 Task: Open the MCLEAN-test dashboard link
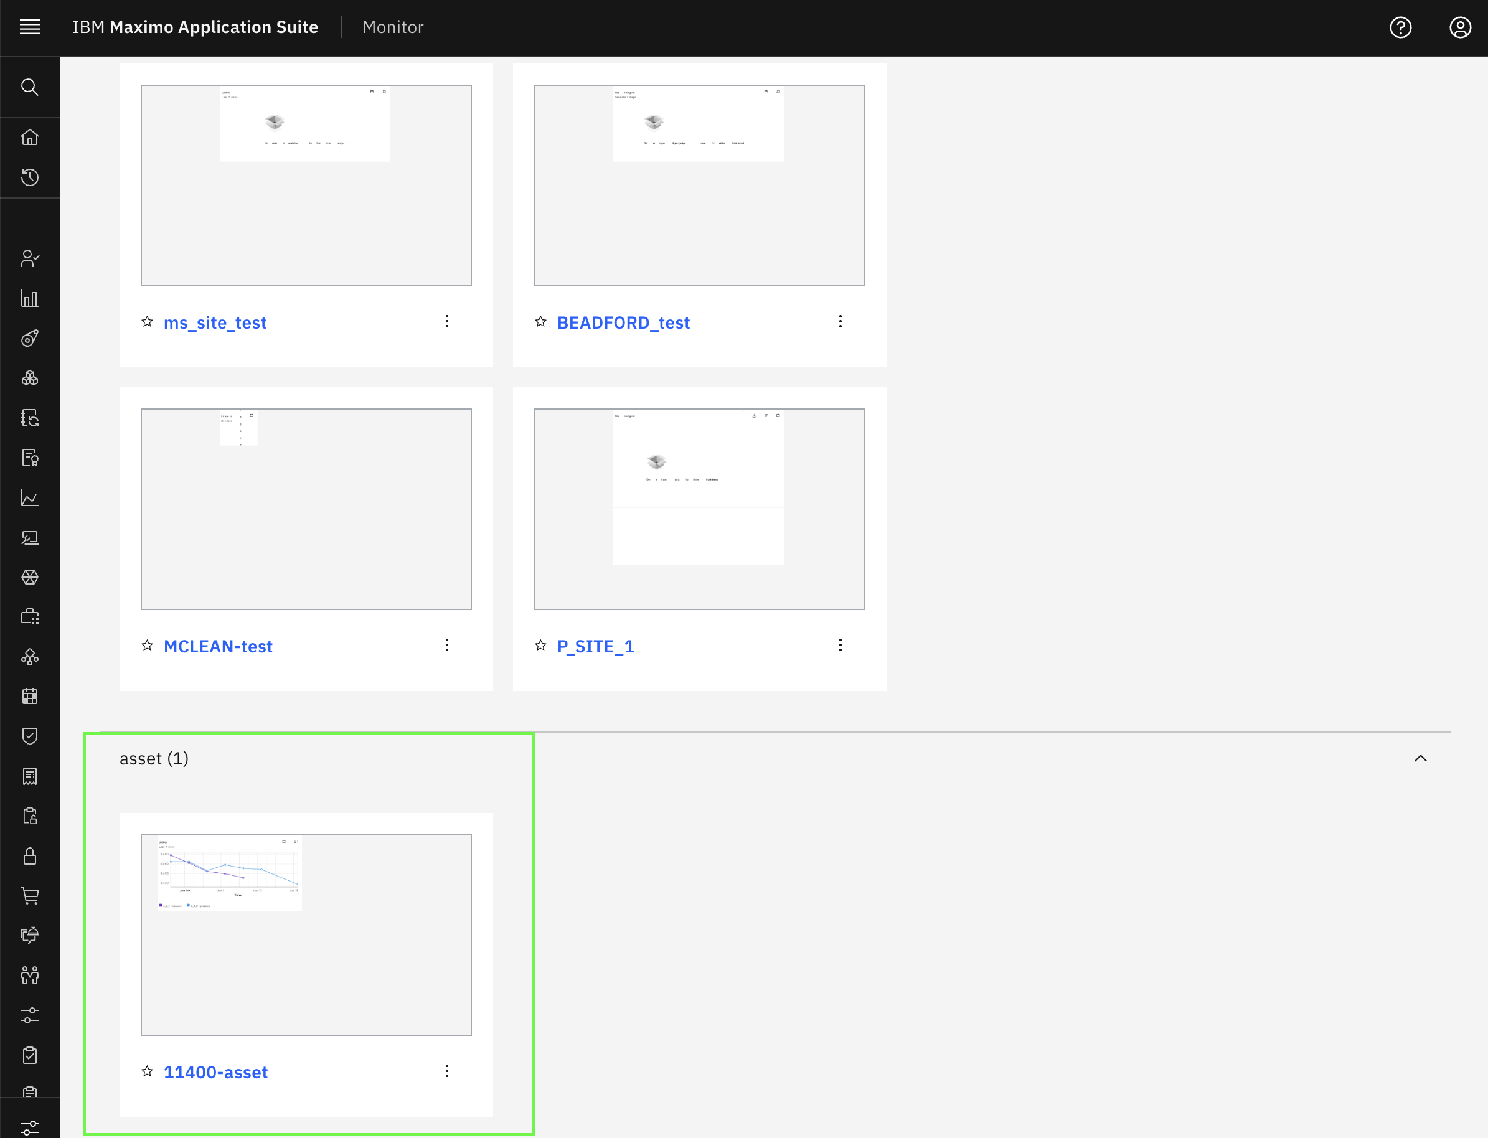pyautogui.click(x=218, y=647)
